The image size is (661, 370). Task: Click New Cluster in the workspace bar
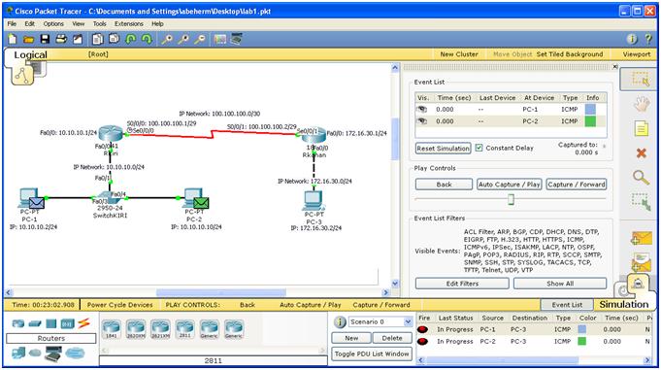(459, 54)
